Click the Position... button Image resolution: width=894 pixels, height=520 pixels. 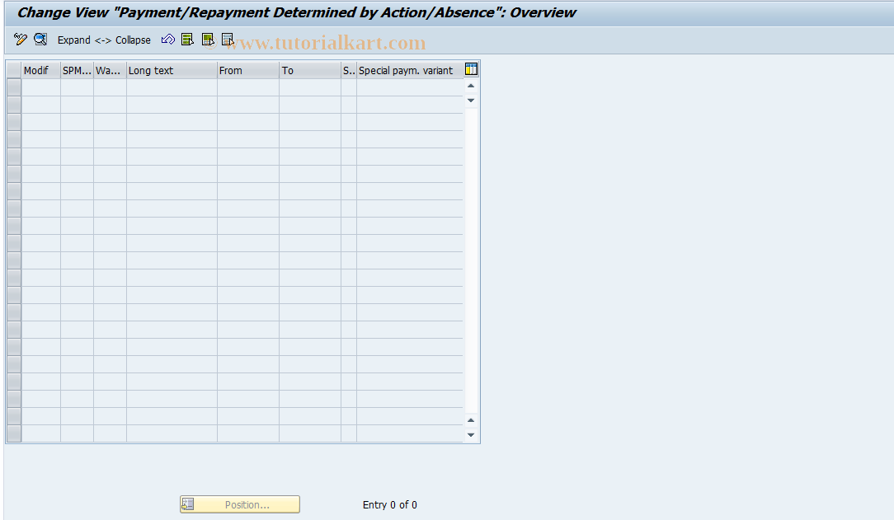tap(240, 504)
